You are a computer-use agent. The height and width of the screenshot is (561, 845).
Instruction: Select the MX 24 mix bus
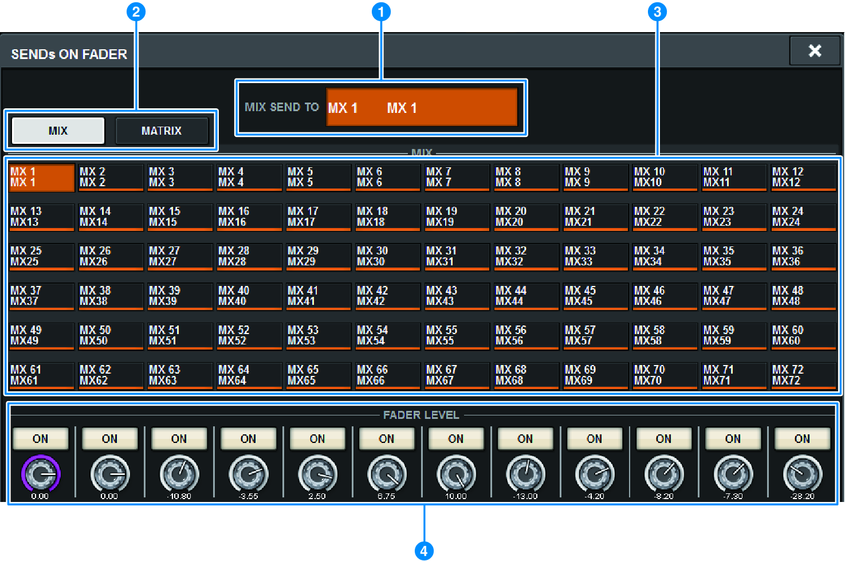(803, 217)
